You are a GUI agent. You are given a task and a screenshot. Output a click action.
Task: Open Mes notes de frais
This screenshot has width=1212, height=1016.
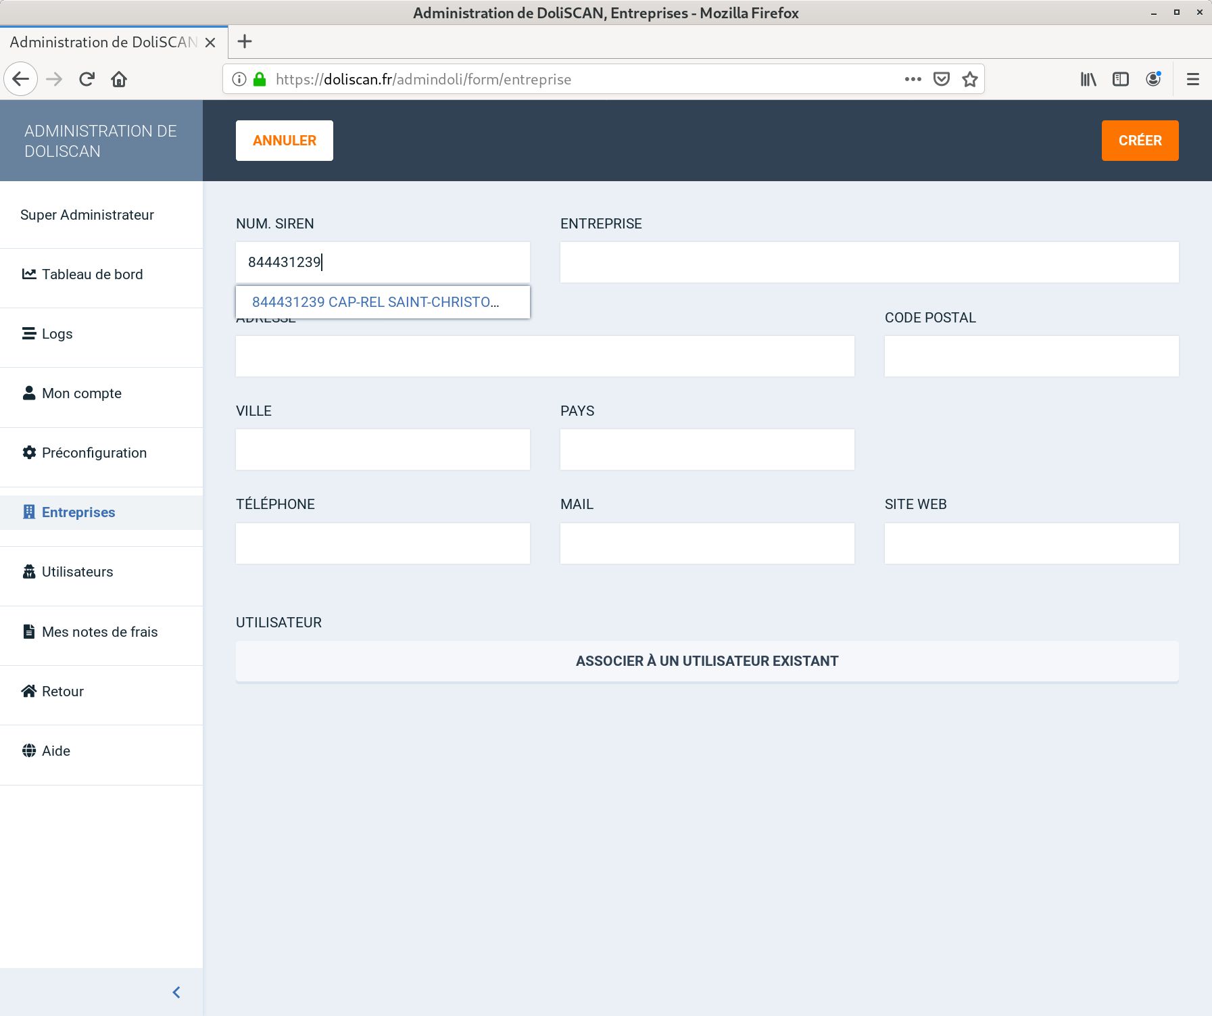click(x=99, y=632)
